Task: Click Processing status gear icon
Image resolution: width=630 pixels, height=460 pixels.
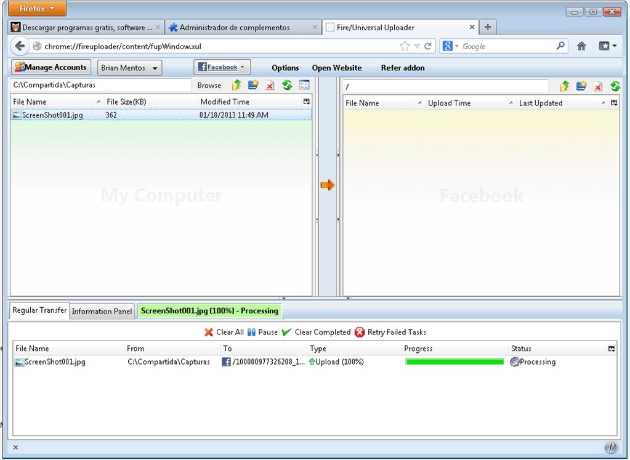Action: click(514, 361)
